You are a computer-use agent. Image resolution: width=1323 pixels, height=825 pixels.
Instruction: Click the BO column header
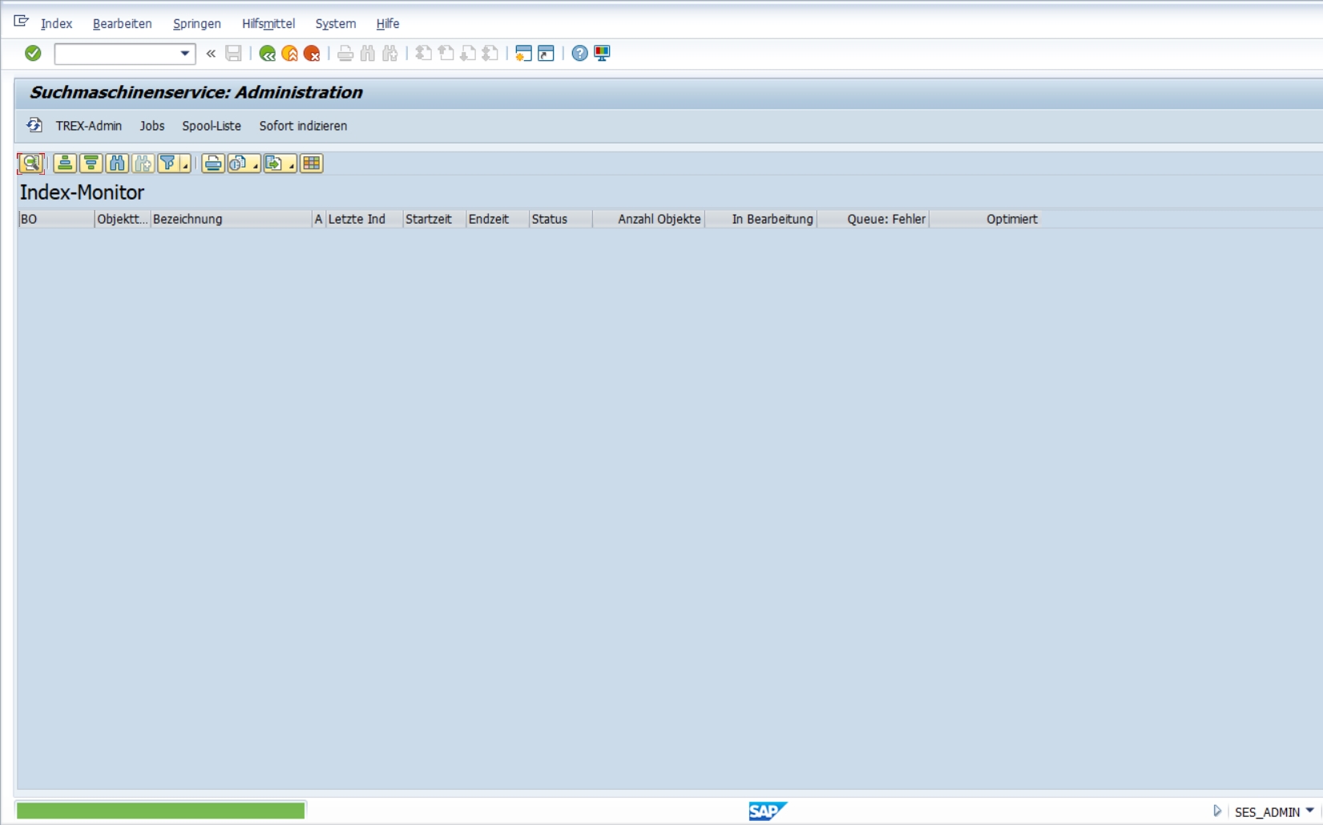56,219
